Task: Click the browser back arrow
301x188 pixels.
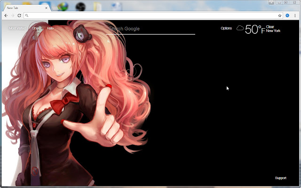Action: point(6,16)
